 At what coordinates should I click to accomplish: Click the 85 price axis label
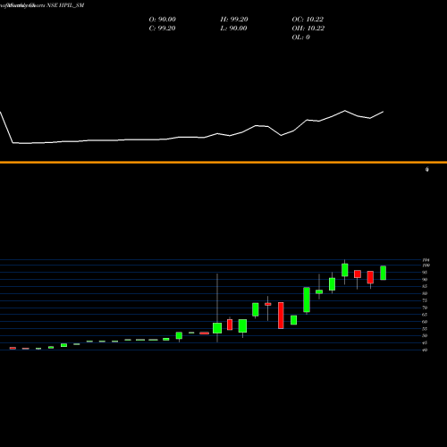[425, 286]
